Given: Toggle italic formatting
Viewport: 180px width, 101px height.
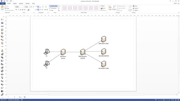Looking at the screenshot, I should (x=18, y=10).
